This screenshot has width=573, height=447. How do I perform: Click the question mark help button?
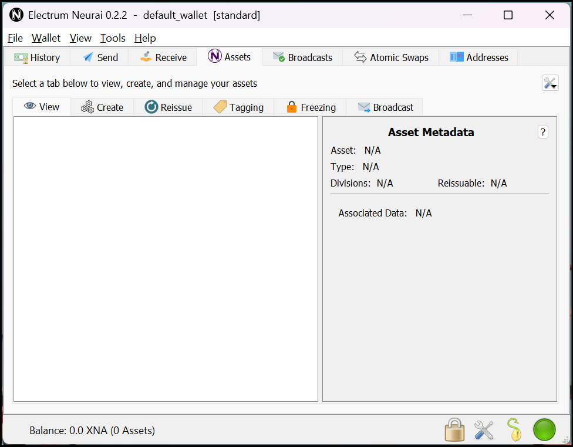click(x=543, y=132)
